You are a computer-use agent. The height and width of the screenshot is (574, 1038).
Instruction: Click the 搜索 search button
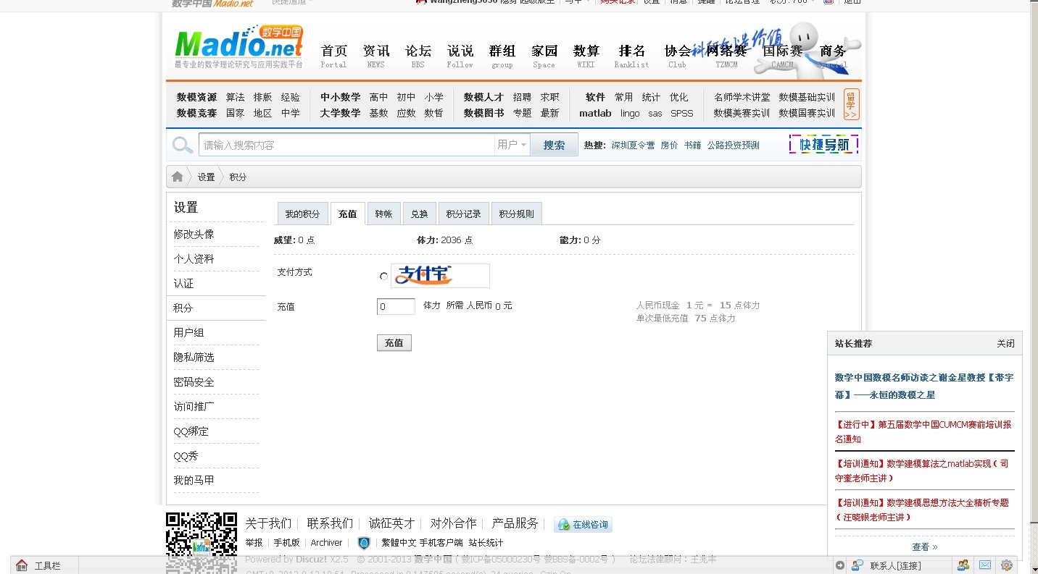coord(554,145)
